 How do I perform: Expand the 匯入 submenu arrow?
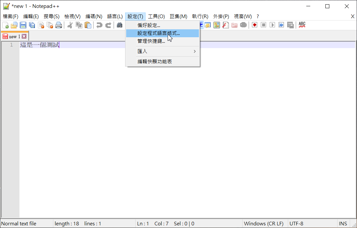195,51
